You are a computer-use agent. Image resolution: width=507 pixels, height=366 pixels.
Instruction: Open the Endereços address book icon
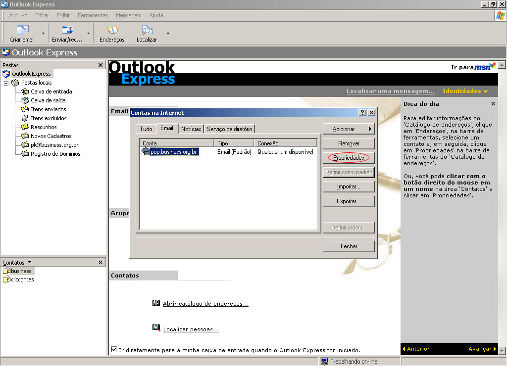(112, 31)
